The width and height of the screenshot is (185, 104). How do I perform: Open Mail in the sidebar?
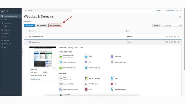[x=11, y=20]
